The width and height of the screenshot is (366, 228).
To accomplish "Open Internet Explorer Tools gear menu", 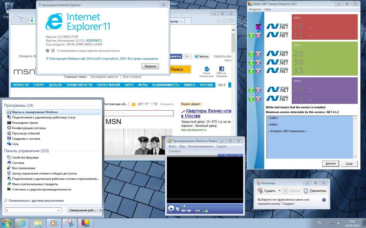I will tap(231, 21).
